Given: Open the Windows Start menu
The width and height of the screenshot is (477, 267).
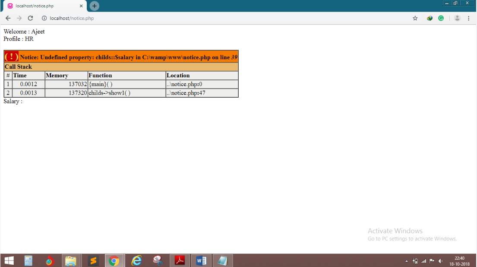Looking at the screenshot, I should (9, 261).
